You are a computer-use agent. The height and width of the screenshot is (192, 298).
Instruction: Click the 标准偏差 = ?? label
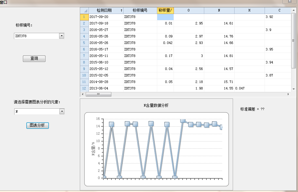point(253,109)
